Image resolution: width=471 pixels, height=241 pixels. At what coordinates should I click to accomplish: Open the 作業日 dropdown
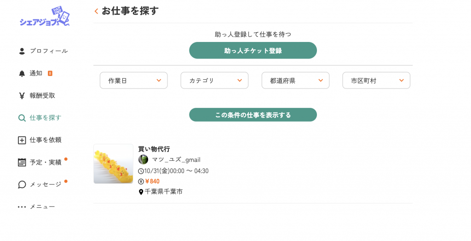pyautogui.click(x=133, y=81)
